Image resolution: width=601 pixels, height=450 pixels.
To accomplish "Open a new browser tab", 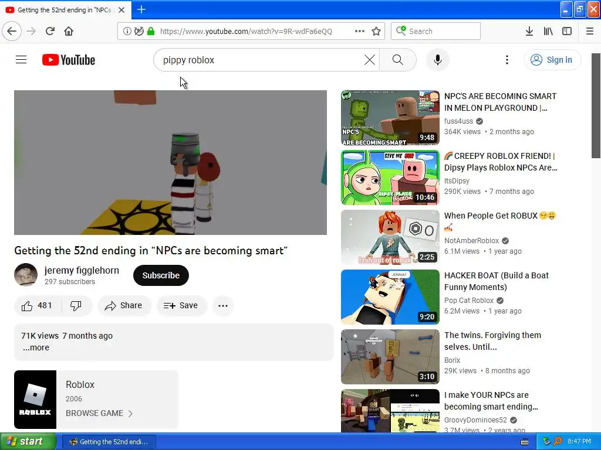I will (x=141, y=9).
